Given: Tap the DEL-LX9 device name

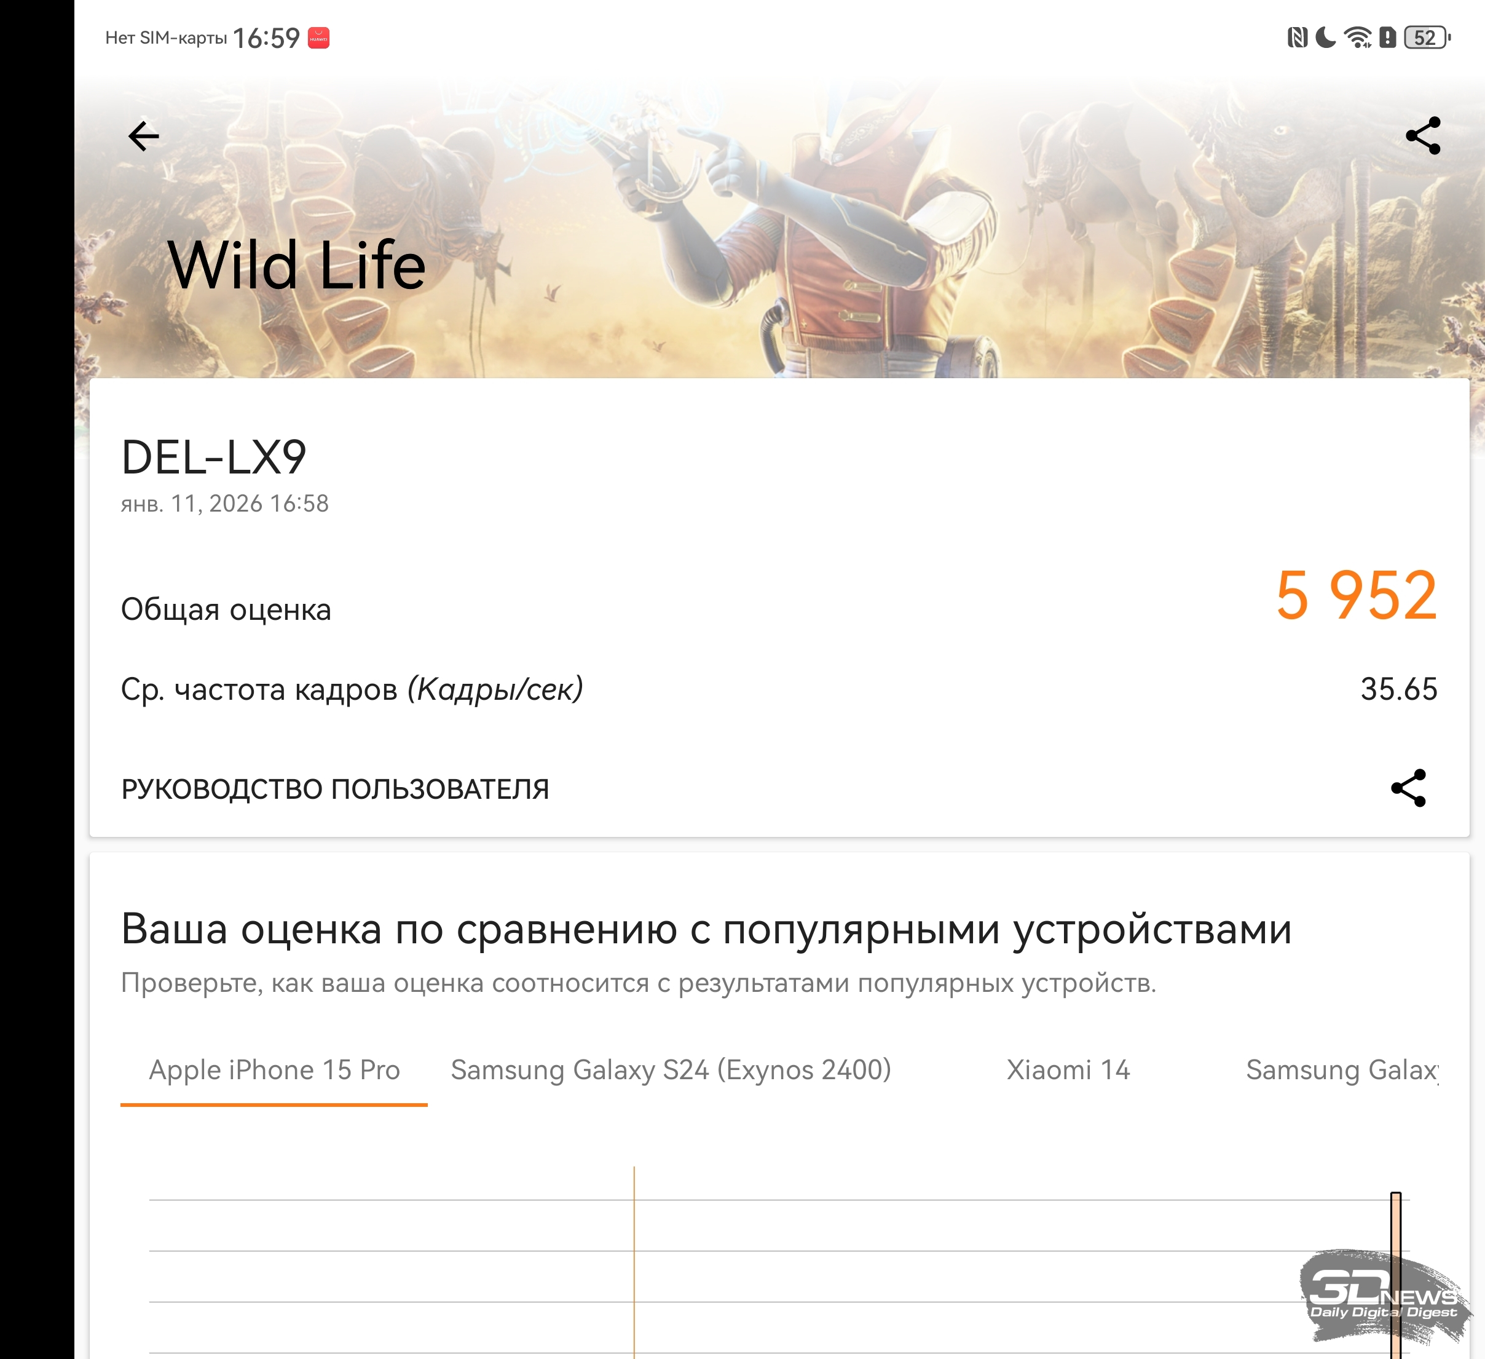Looking at the screenshot, I should coord(214,458).
